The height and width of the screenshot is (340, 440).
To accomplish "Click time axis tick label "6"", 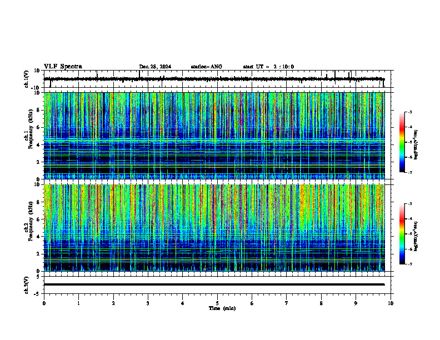I will (252, 303).
